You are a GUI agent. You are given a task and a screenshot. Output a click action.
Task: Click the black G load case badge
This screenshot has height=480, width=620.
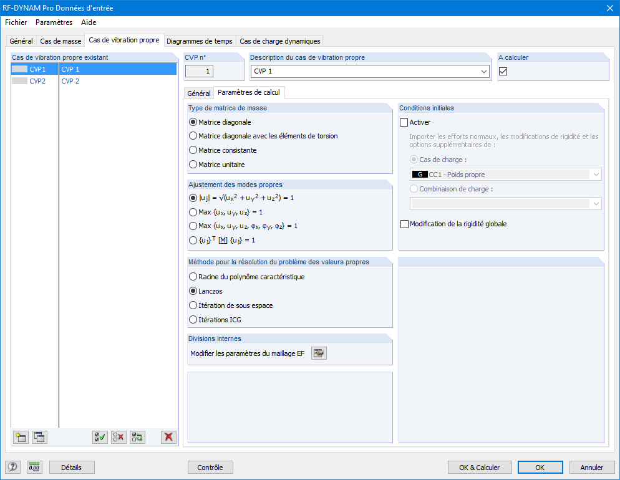click(x=420, y=174)
